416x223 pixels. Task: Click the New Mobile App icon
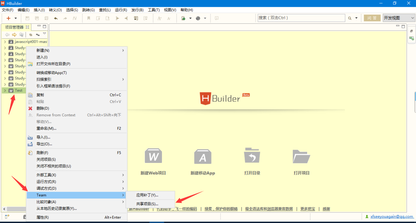pyautogui.click(x=203, y=156)
